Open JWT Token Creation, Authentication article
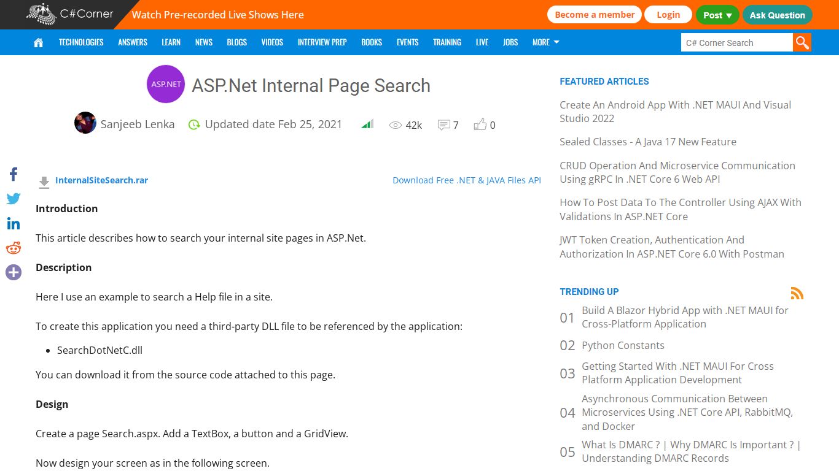The image size is (839, 471). (672, 247)
